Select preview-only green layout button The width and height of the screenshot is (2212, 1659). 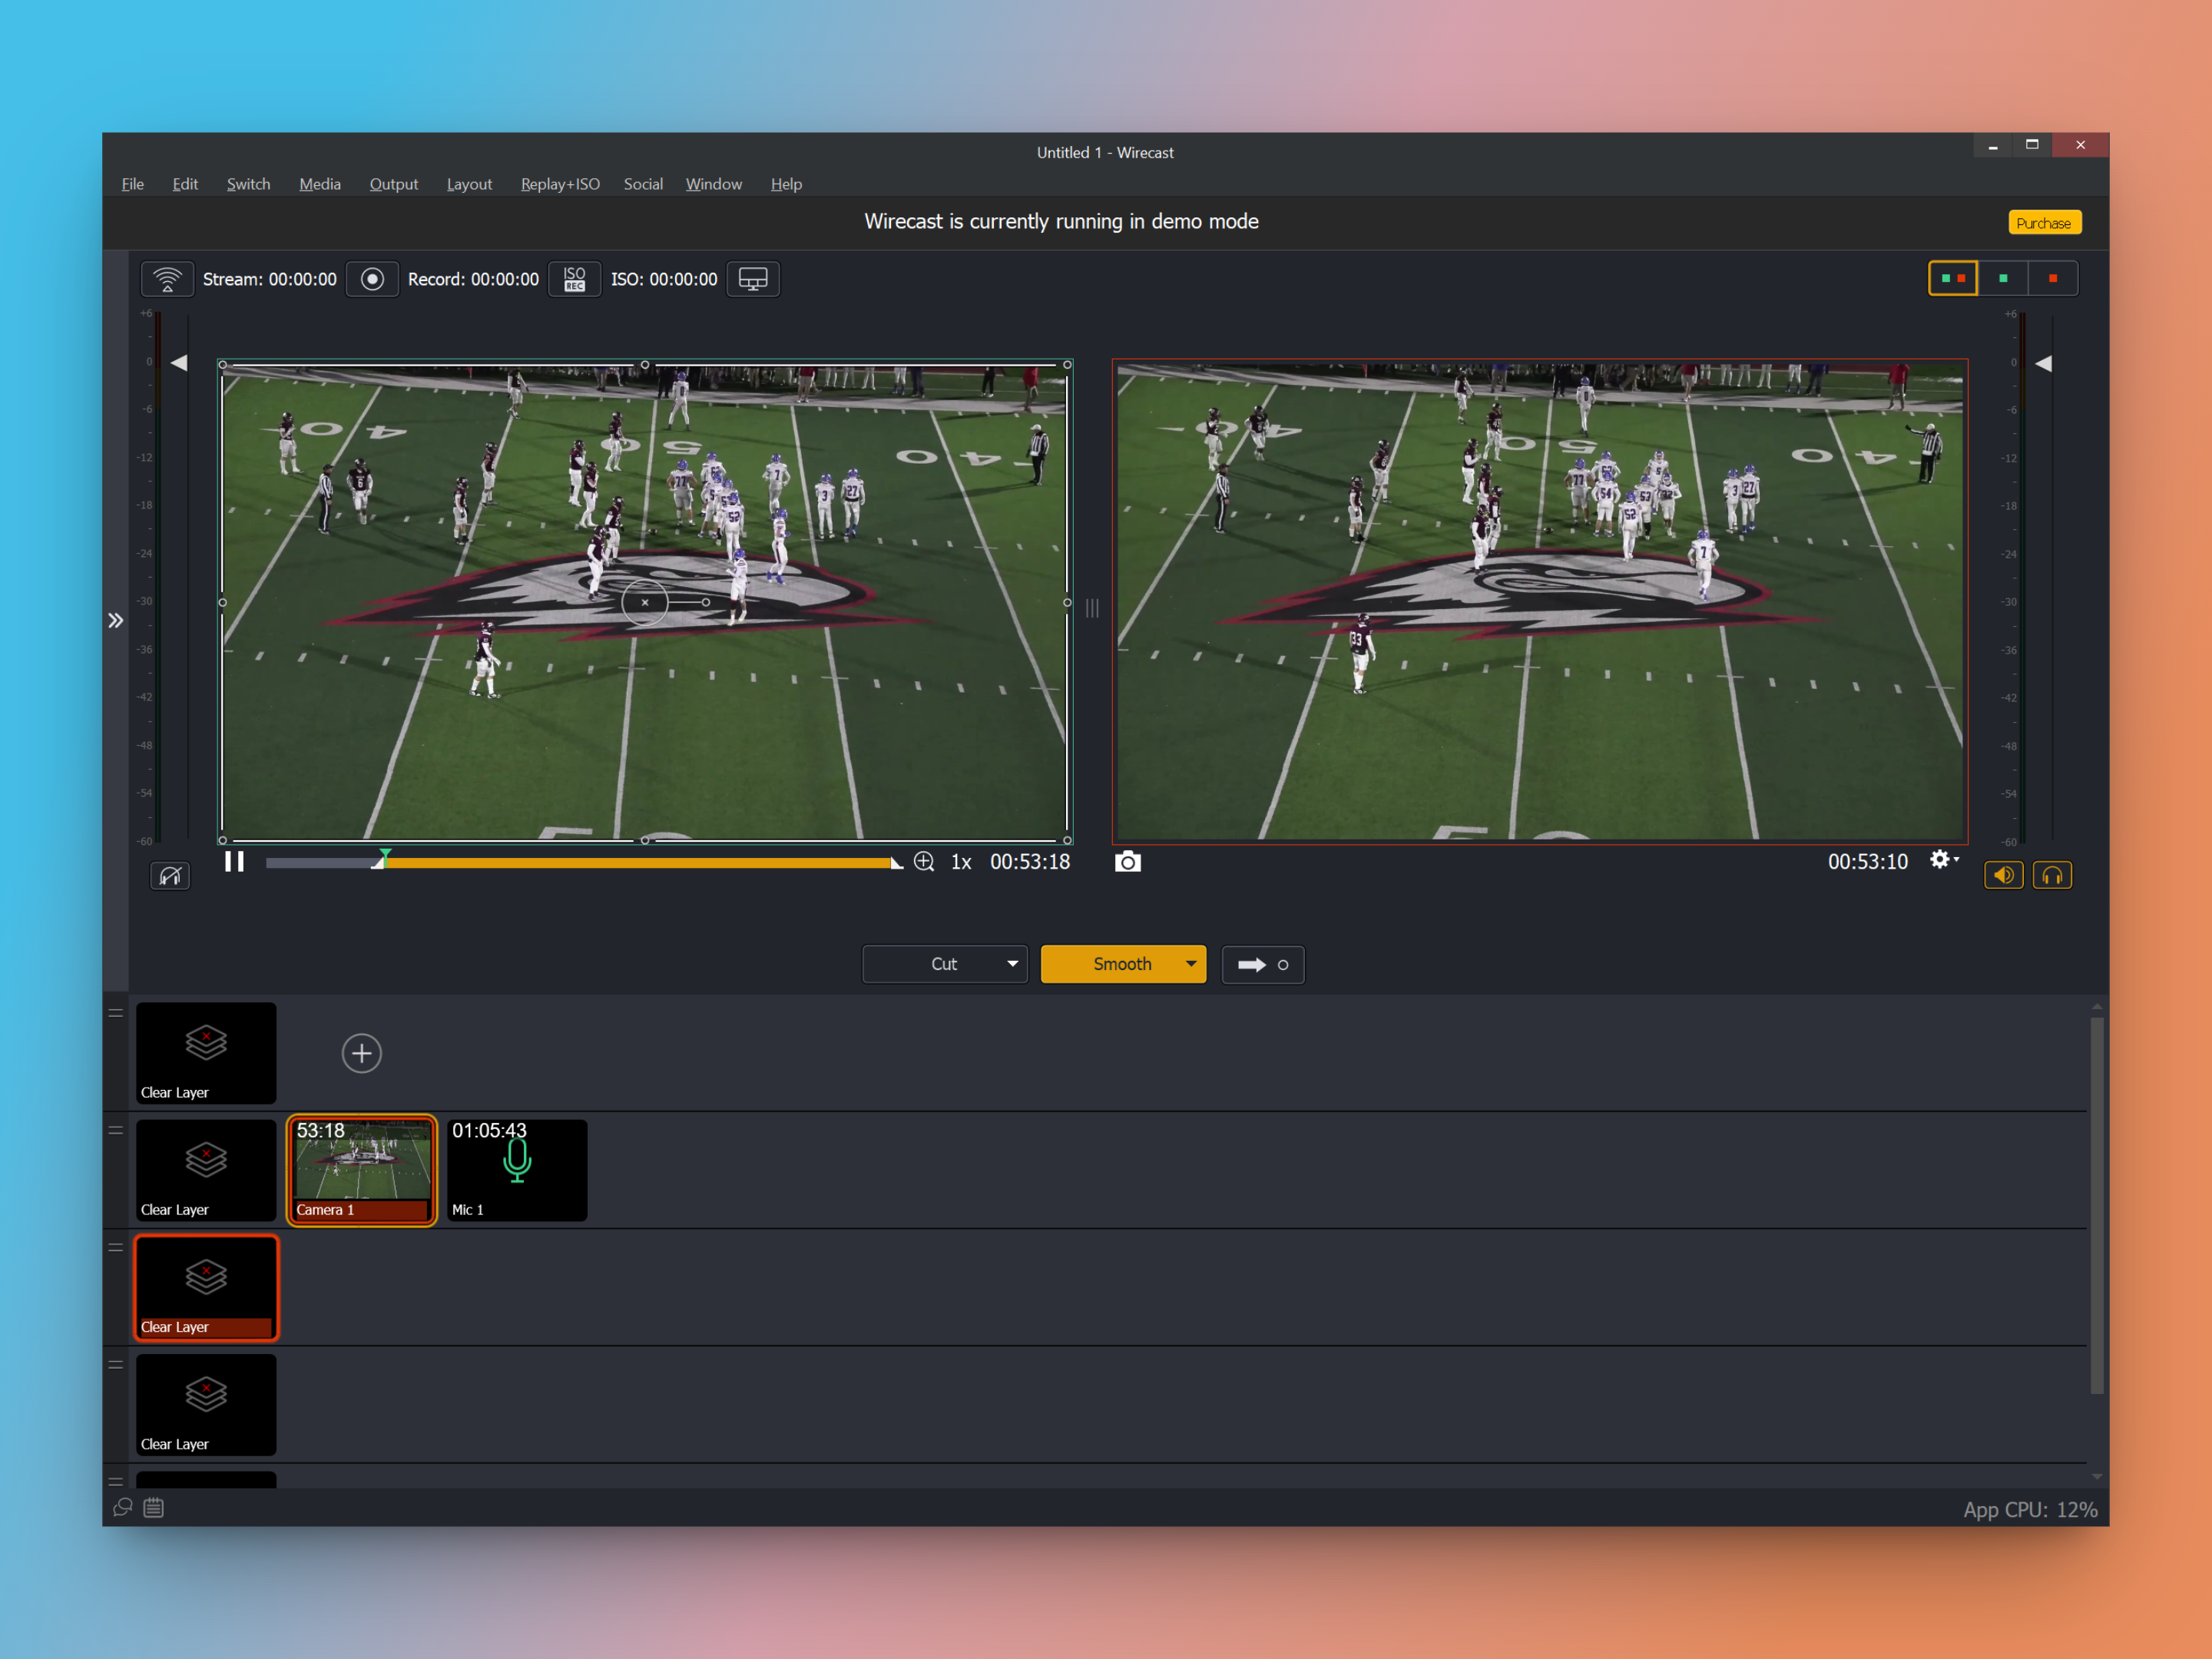click(x=2003, y=278)
